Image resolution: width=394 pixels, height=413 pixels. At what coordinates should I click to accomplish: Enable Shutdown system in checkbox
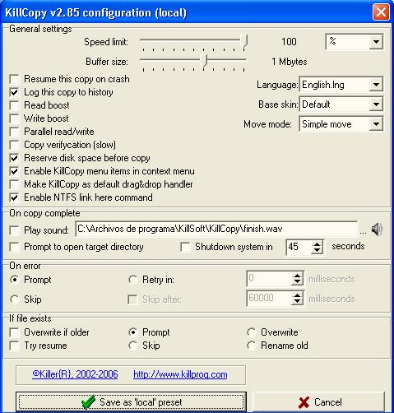pyautogui.click(x=185, y=247)
